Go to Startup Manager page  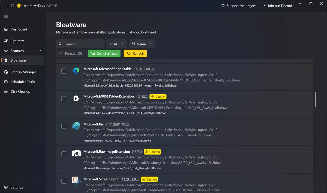pyautogui.click(x=23, y=72)
